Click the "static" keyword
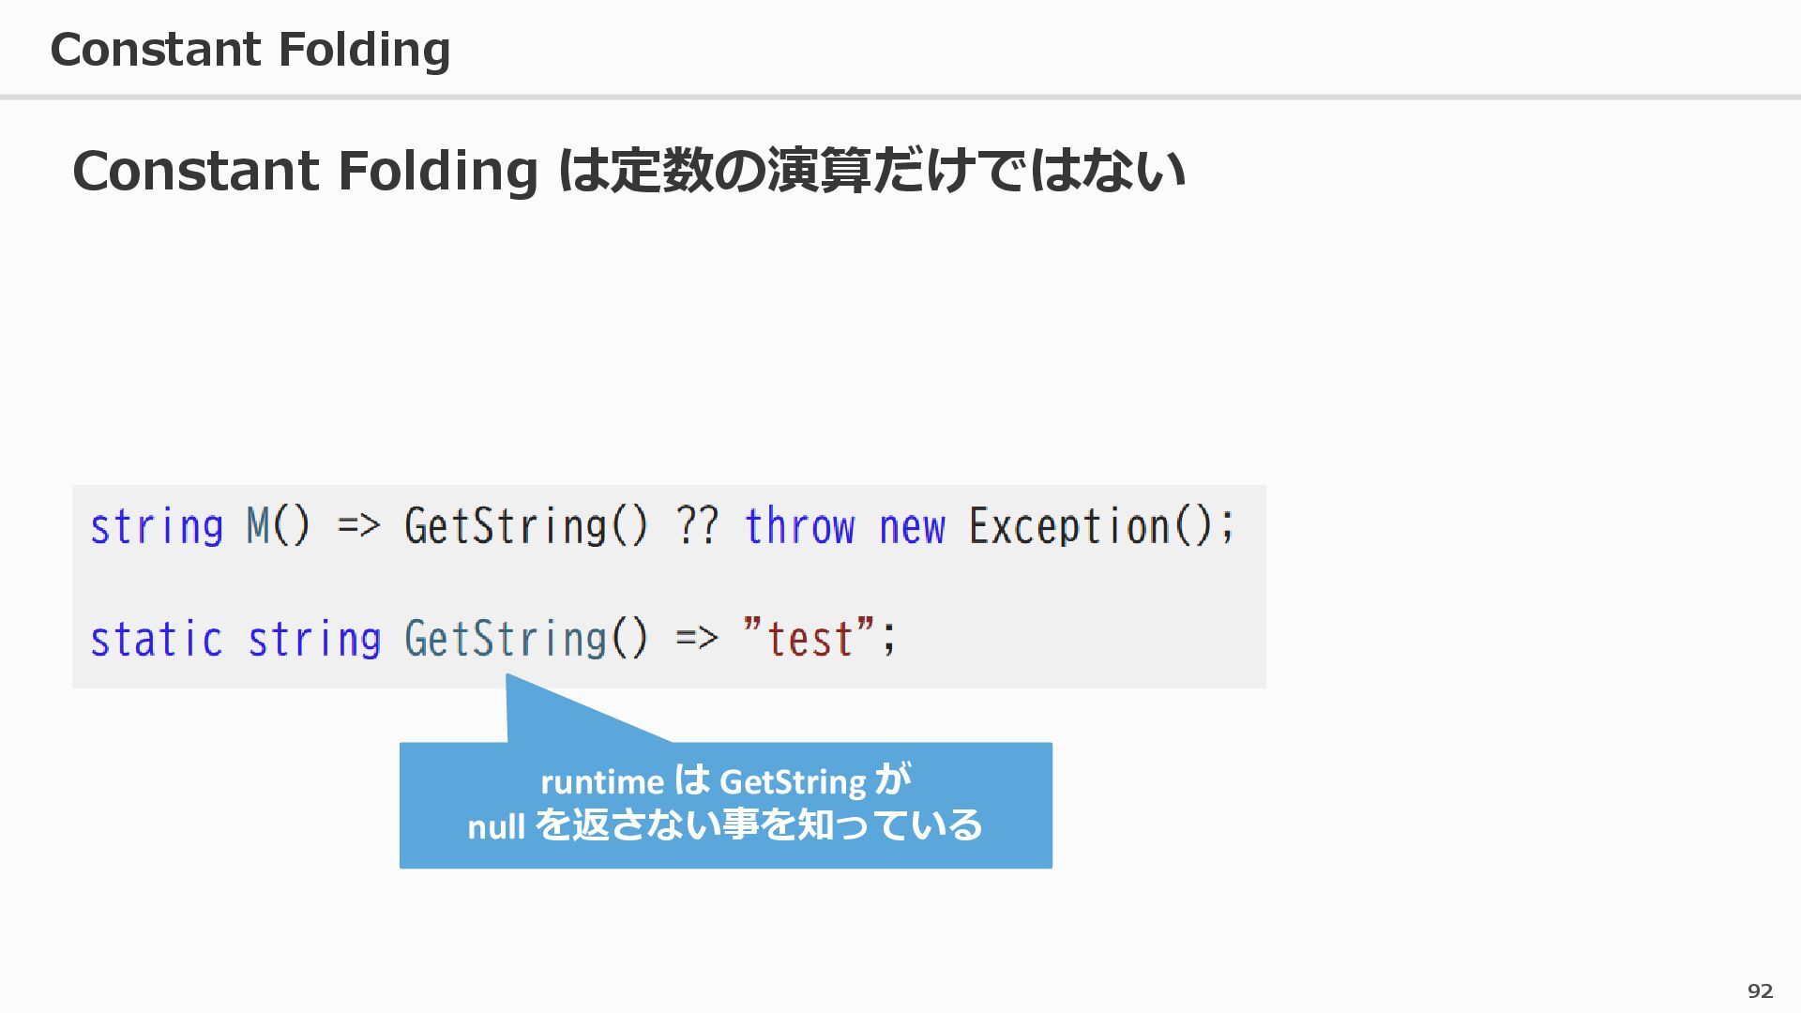This screenshot has height=1013, width=1801. click(x=157, y=640)
